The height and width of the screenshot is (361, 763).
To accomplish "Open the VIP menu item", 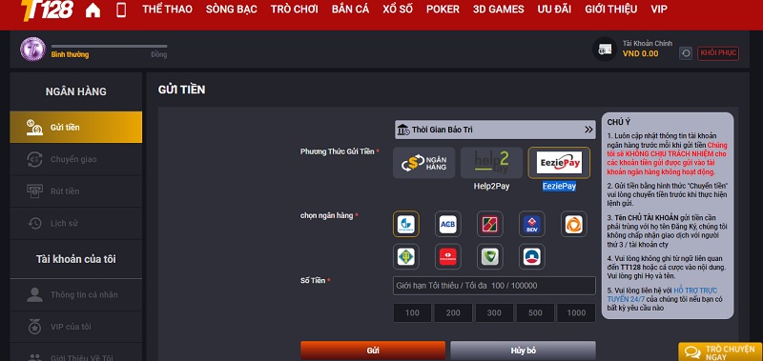I will 659,10.
